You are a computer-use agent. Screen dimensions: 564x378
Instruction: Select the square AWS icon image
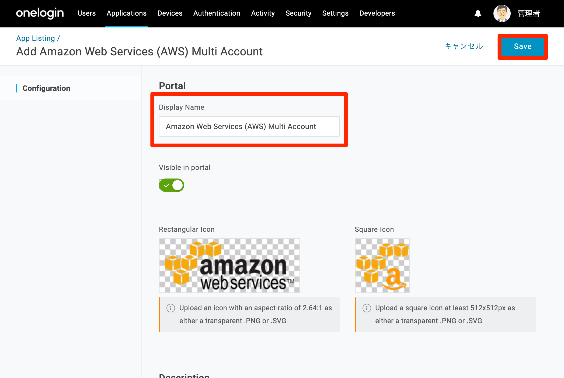(x=382, y=266)
